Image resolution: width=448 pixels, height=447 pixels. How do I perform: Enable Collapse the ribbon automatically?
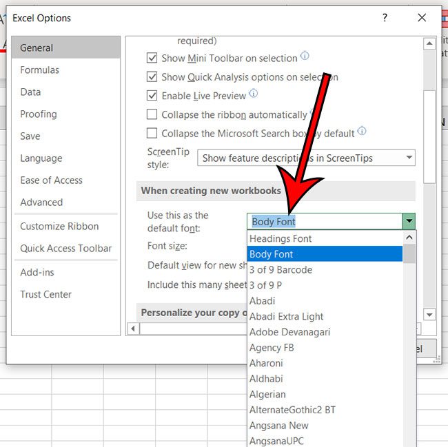tap(152, 114)
